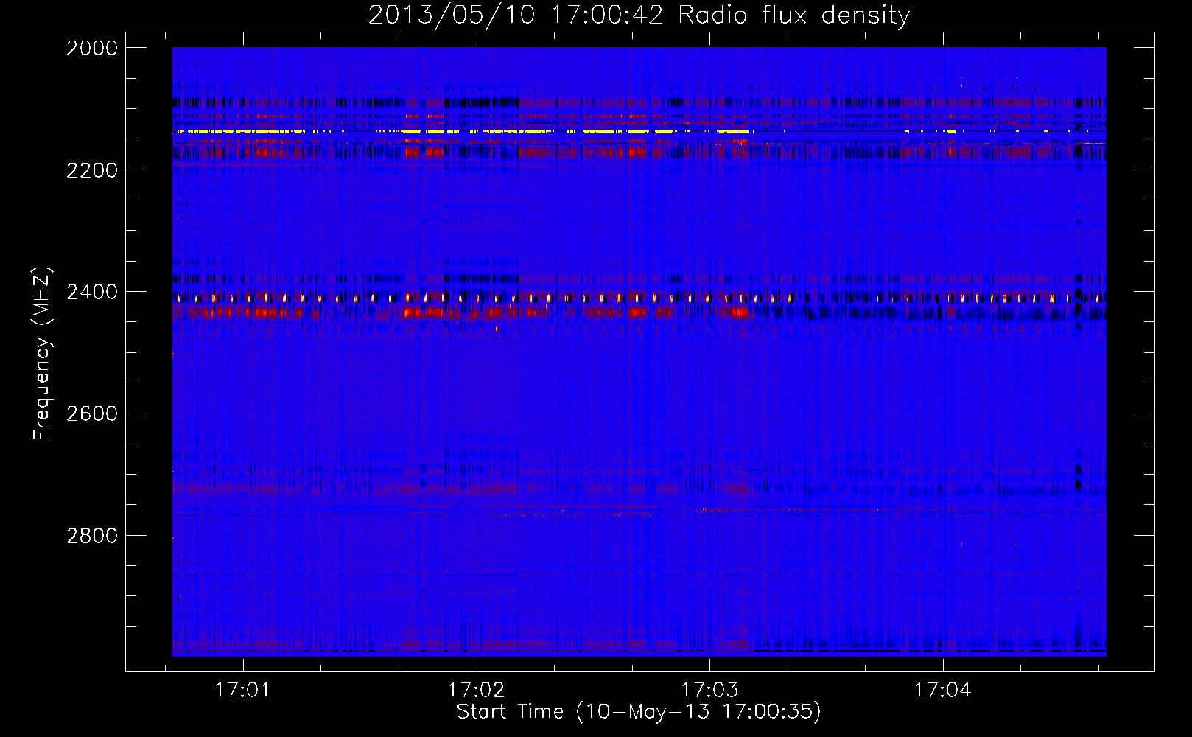
Task: Select the 2000 frequency tick label
Action: [92, 48]
